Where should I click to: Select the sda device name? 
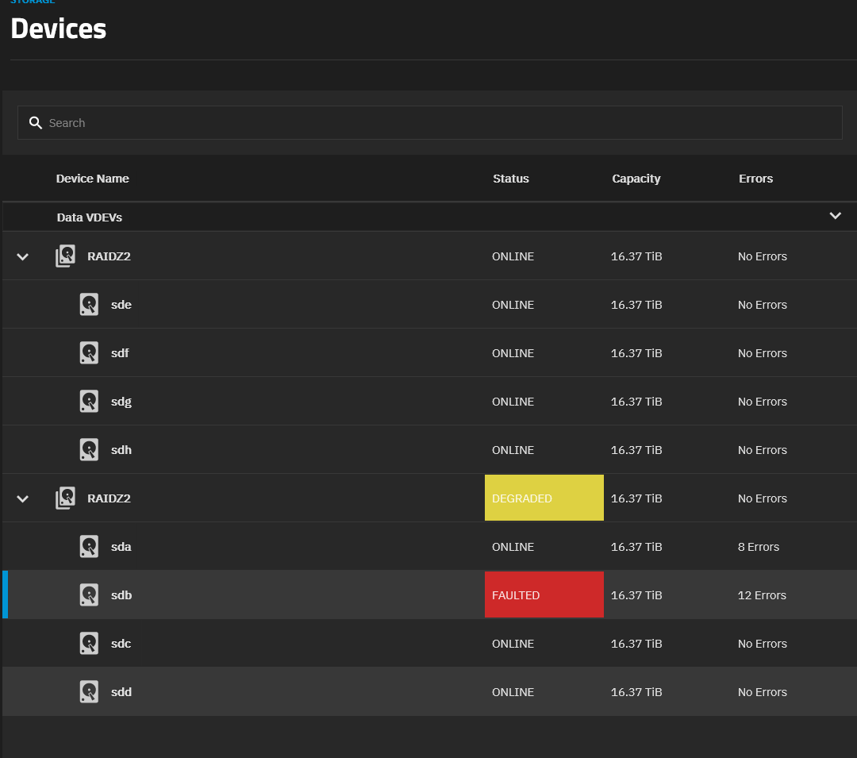point(121,547)
